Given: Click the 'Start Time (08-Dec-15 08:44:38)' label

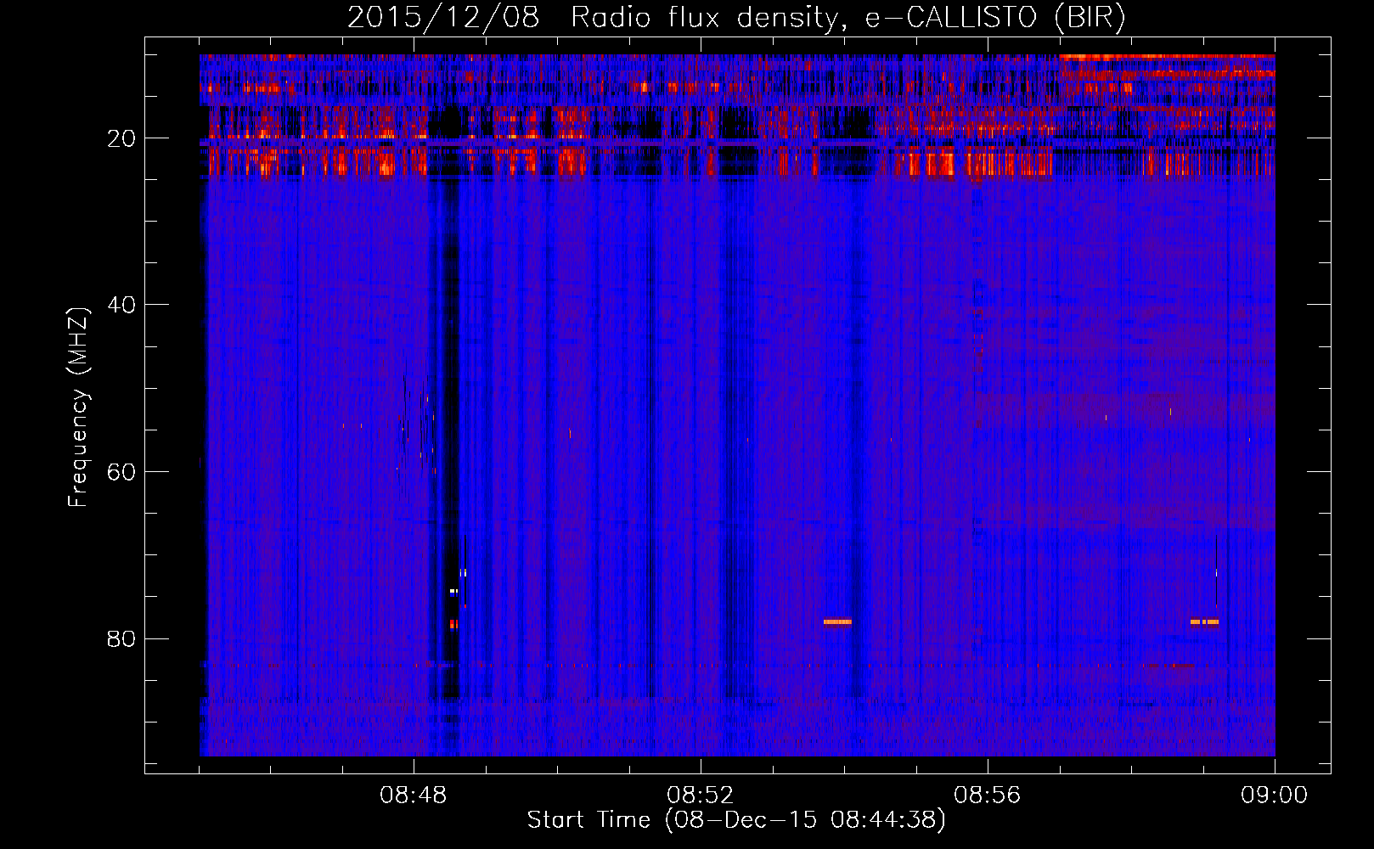Looking at the screenshot, I should tap(736, 820).
